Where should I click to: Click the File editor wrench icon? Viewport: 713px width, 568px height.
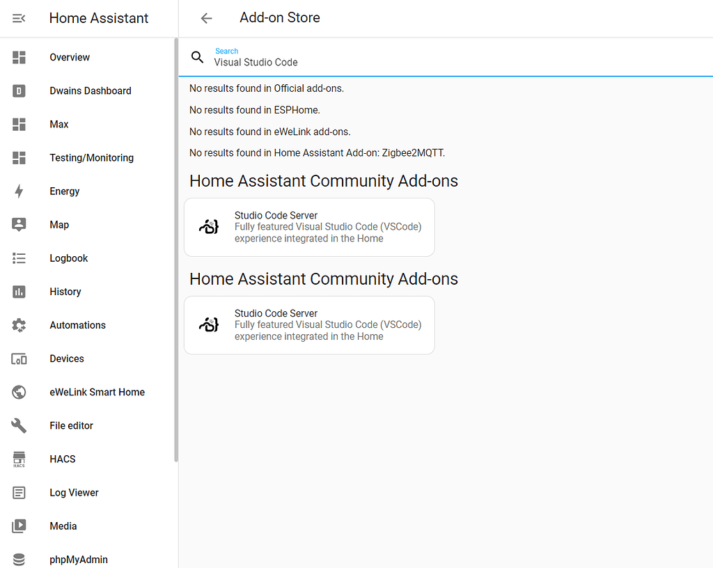coord(19,426)
